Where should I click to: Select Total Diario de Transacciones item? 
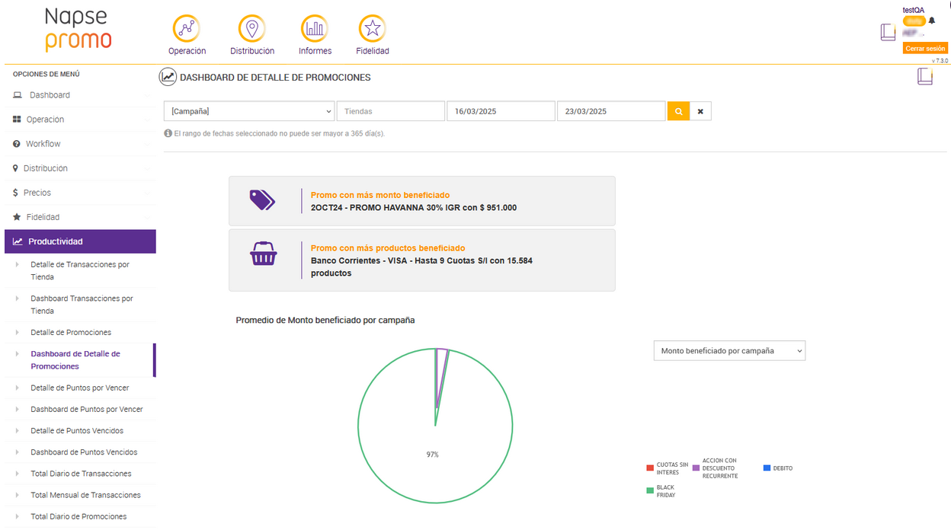(81, 474)
